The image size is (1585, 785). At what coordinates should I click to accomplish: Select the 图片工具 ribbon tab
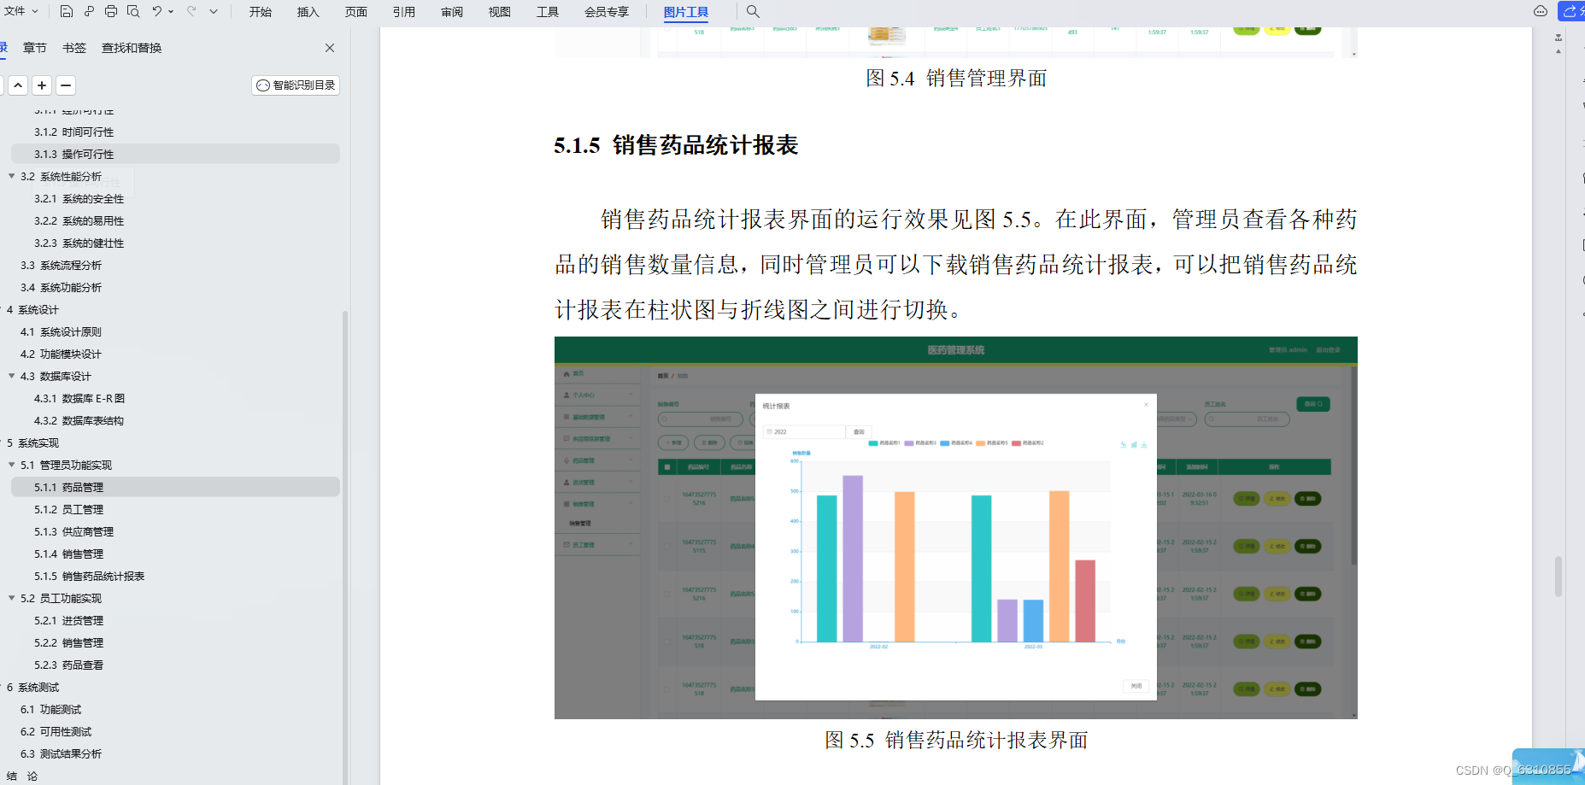tap(686, 12)
